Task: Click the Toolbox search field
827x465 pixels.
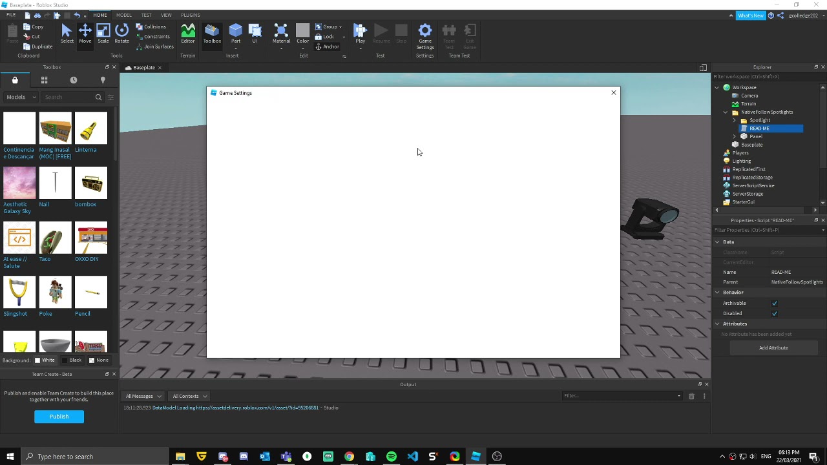Action: pos(68,98)
